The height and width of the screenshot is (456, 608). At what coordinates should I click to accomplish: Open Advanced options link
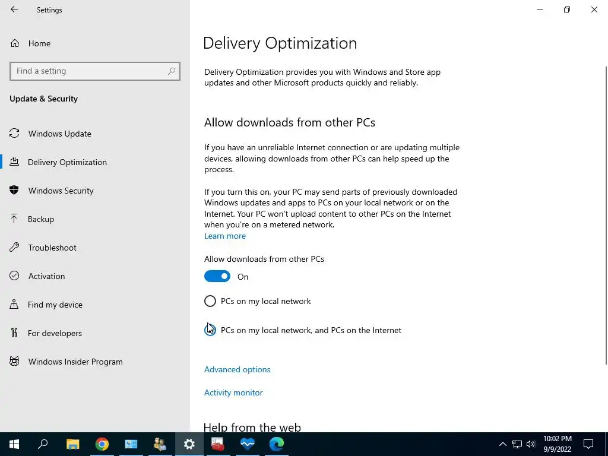tap(237, 369)
